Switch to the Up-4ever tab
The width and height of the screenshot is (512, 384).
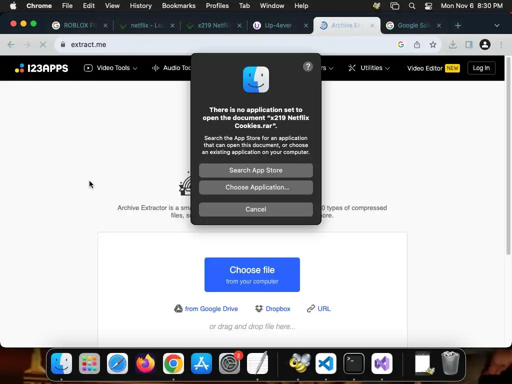coord(280,25)
